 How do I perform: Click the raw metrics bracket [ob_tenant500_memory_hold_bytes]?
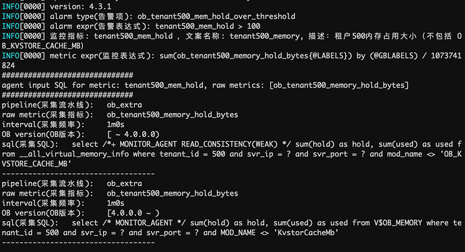coord(339,85)
